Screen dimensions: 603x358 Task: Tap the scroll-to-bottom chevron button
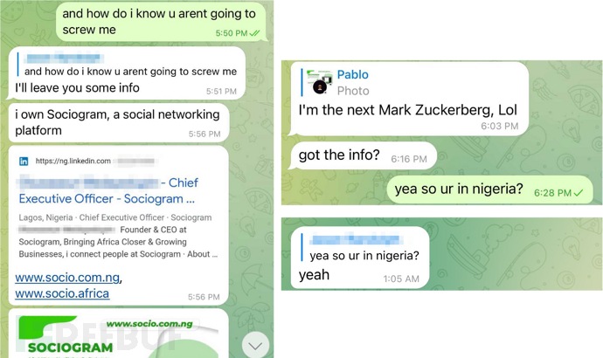(x=255, y=346)
